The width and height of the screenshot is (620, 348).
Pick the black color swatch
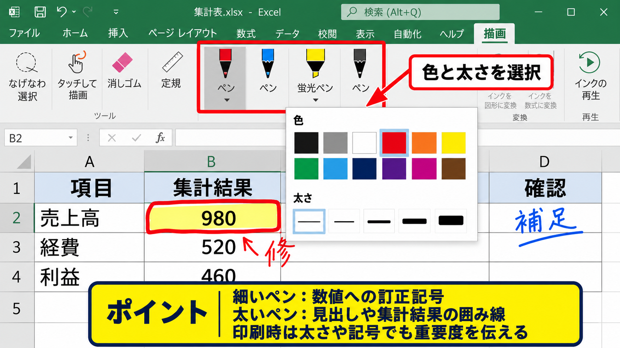306,143
